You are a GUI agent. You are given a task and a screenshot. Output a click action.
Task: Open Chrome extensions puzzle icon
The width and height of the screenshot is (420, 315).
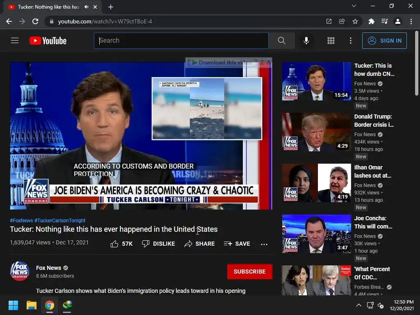click(371, 21)
